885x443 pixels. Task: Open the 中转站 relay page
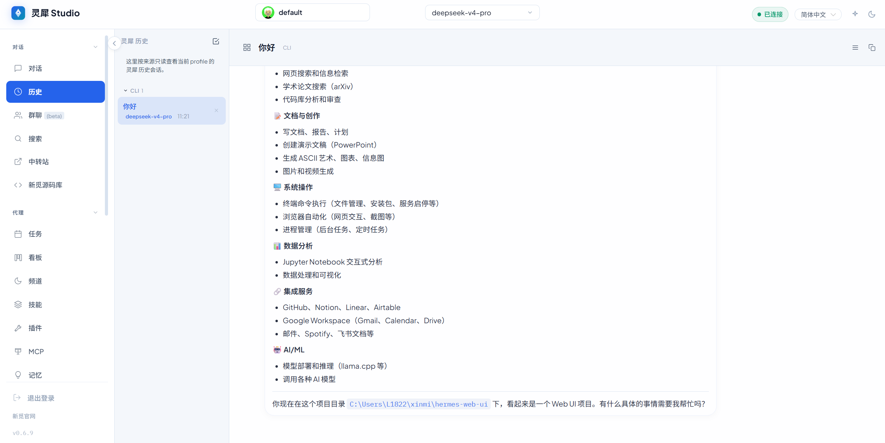click(x=55, y=162)
